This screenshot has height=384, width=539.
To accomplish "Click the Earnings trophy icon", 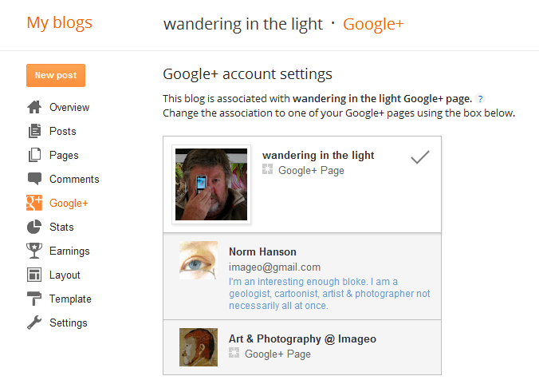I will pos(34,251).
